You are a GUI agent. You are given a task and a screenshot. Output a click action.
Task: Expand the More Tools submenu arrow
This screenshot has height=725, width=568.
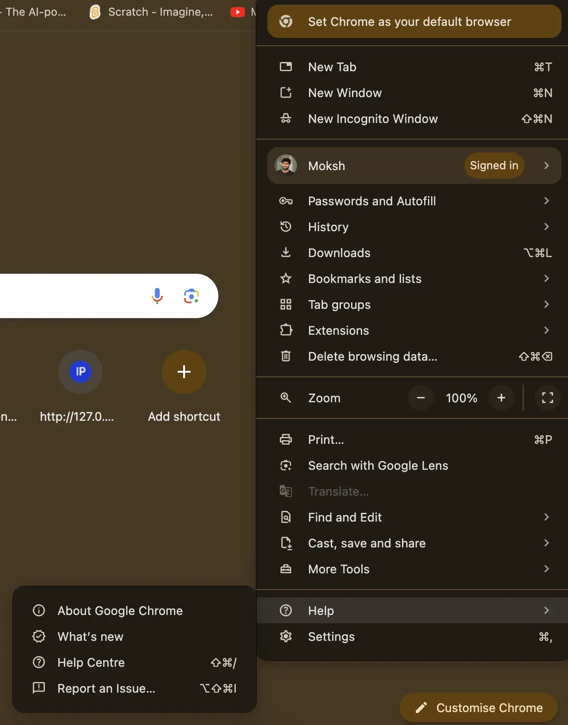(x=546, y=569)
